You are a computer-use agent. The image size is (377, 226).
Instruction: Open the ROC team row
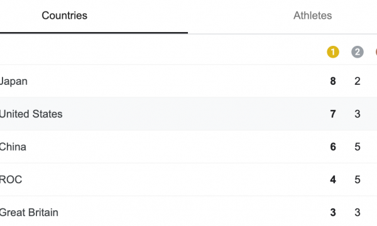(188, 180)
